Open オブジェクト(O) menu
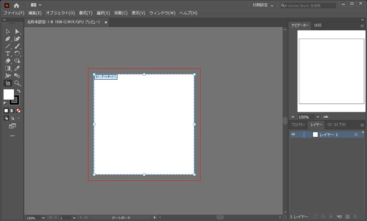This screenshot has width=367, height=221. (x=60, y=13)
